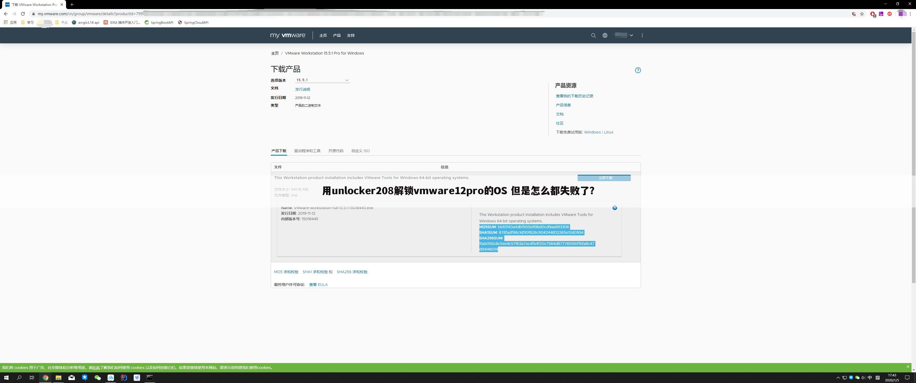
Task: Open 产品 in the top navigation
Action: (x=337, y=35)
